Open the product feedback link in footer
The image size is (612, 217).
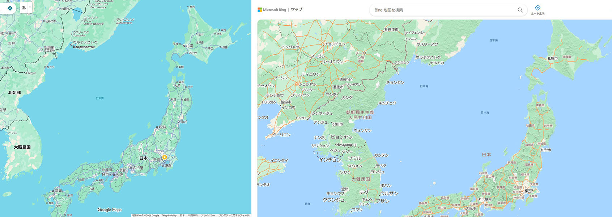point(234,215)
